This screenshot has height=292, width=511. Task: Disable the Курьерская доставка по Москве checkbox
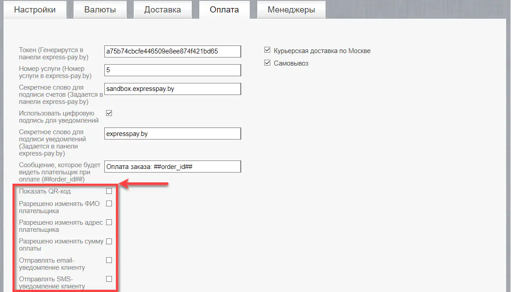pos(268,50)
